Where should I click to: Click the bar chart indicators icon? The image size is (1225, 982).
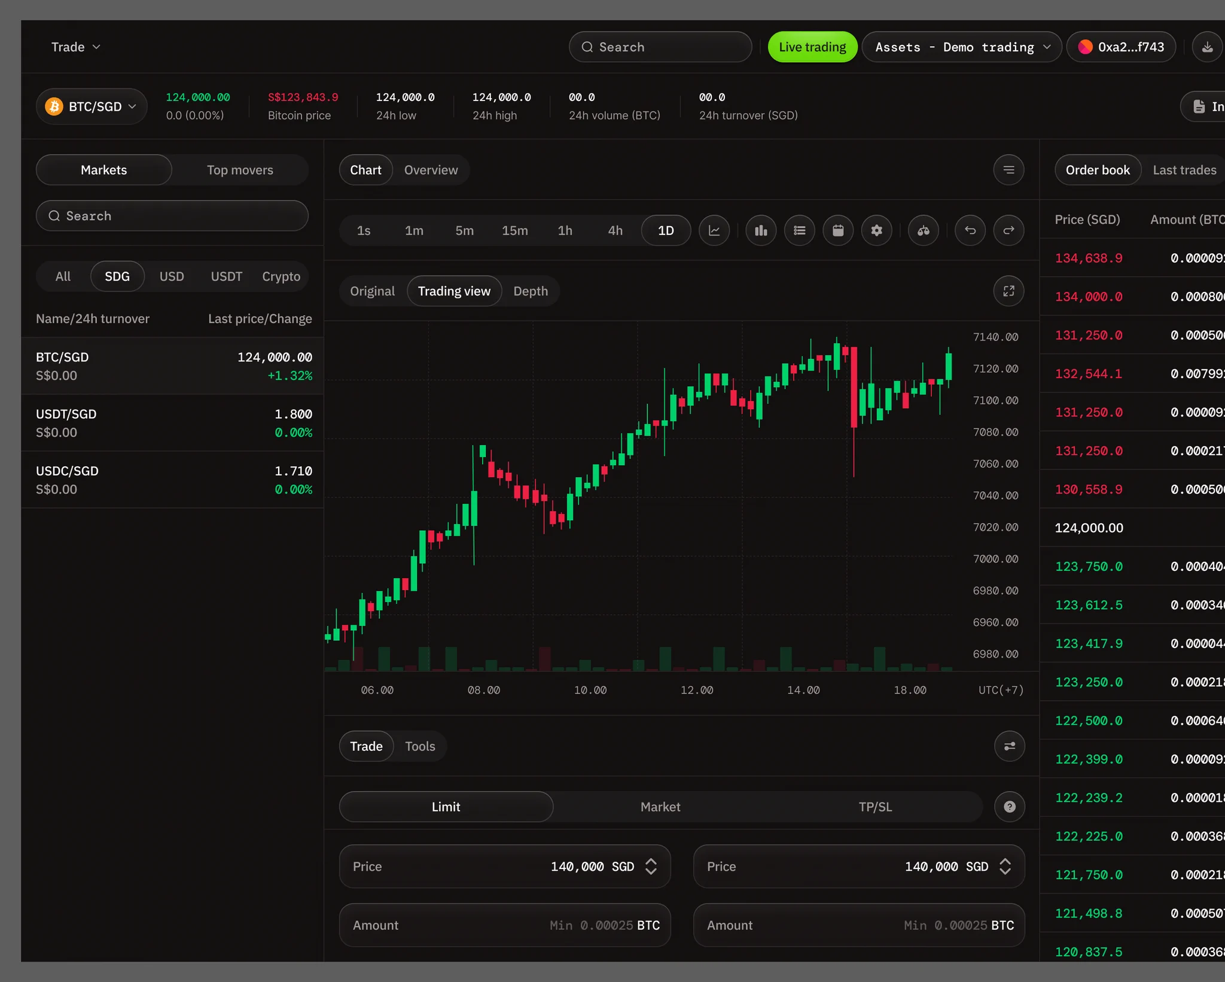click(x=761, y=230)
